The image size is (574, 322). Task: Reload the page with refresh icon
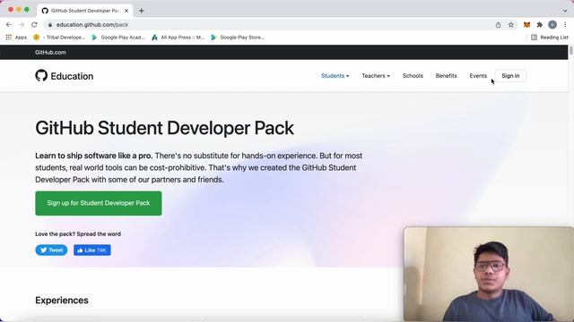pyautogui.click(x=34, y=24)
